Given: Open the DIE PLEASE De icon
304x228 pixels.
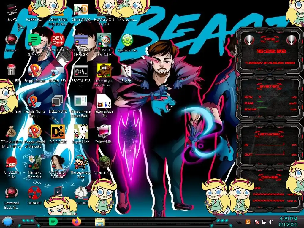Looking at the screenshot, I should [58, 134].
